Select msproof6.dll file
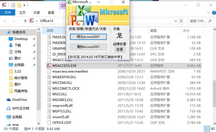 62,106
